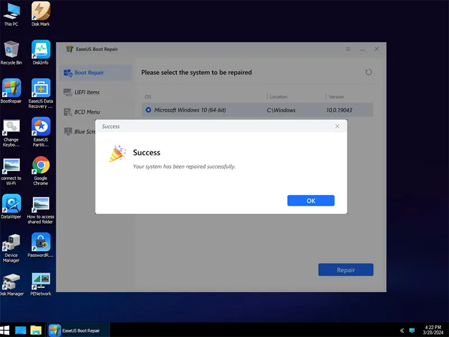Refresh the system list
This screenshot has width=449, height=337.
[369, 72]
